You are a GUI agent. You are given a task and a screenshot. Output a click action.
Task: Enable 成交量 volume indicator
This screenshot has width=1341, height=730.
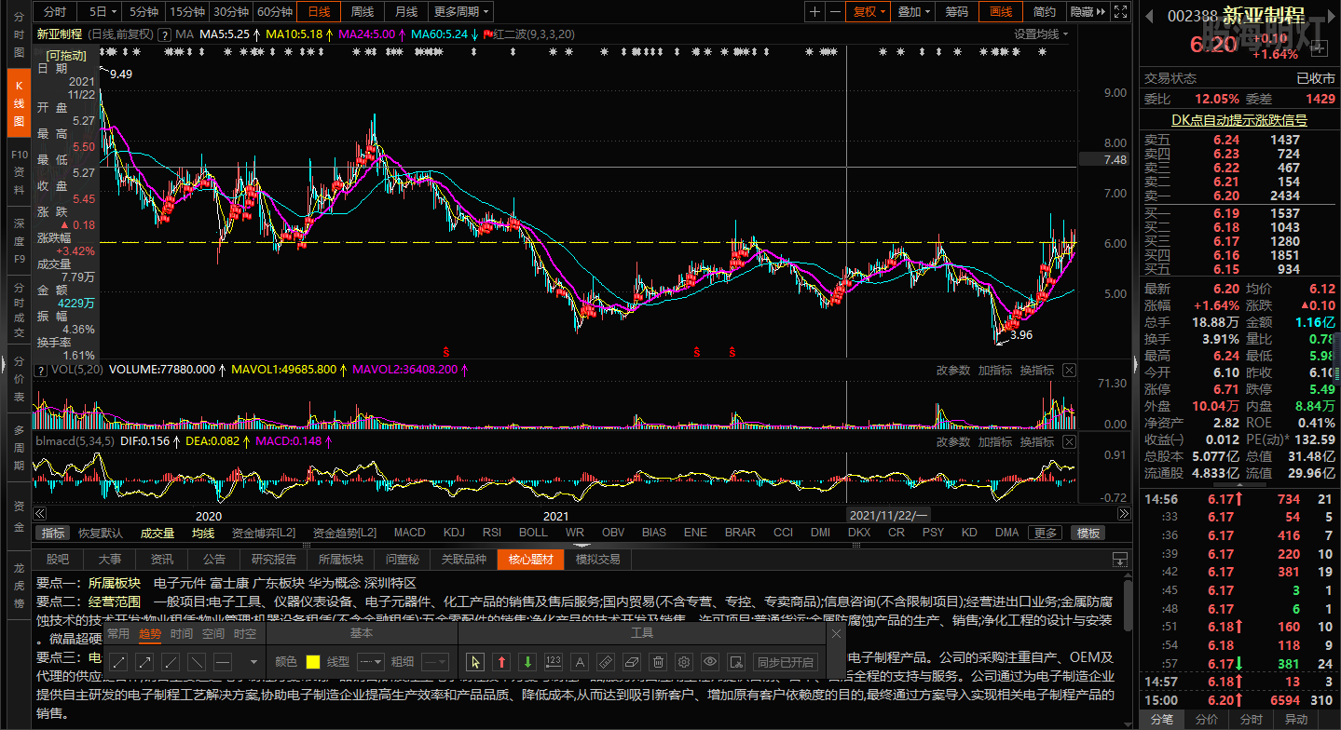click(157, 534)
